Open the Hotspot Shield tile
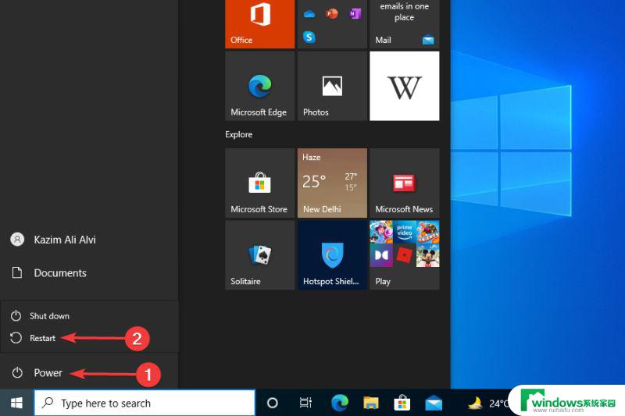 332,255
